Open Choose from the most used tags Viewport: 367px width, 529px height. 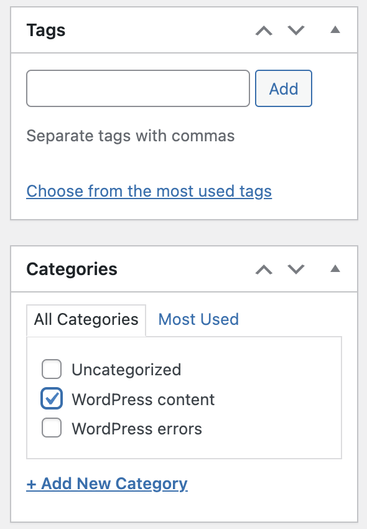point(149,191)
